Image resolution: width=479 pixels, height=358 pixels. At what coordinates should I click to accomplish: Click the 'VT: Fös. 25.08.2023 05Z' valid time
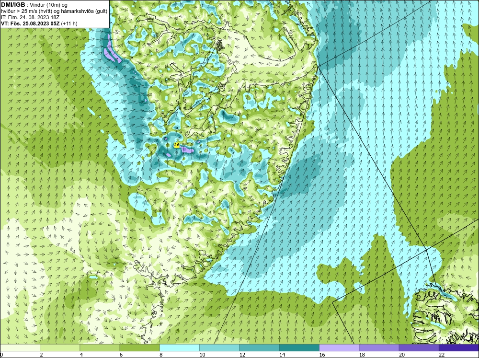(31, 23)
